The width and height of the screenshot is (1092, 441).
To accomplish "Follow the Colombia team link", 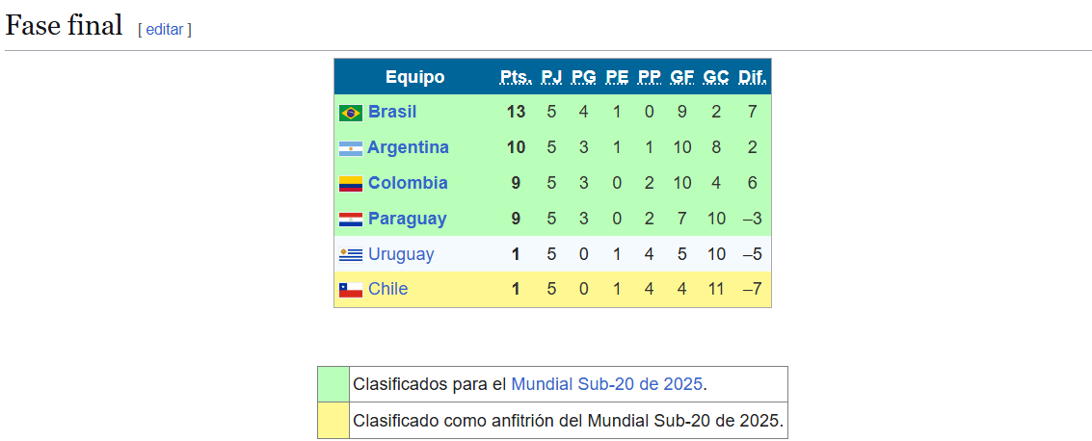I will [408, 183].
